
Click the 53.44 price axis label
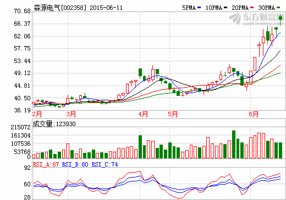22,61
